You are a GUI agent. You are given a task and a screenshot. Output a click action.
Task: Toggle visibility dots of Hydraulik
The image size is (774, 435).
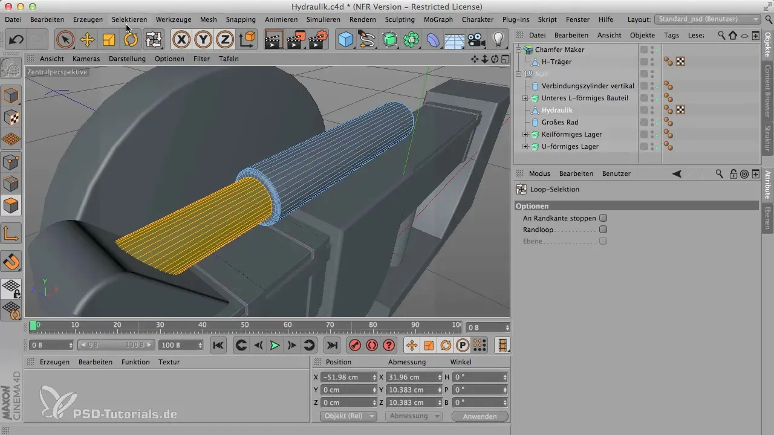(x=652, y=110)
